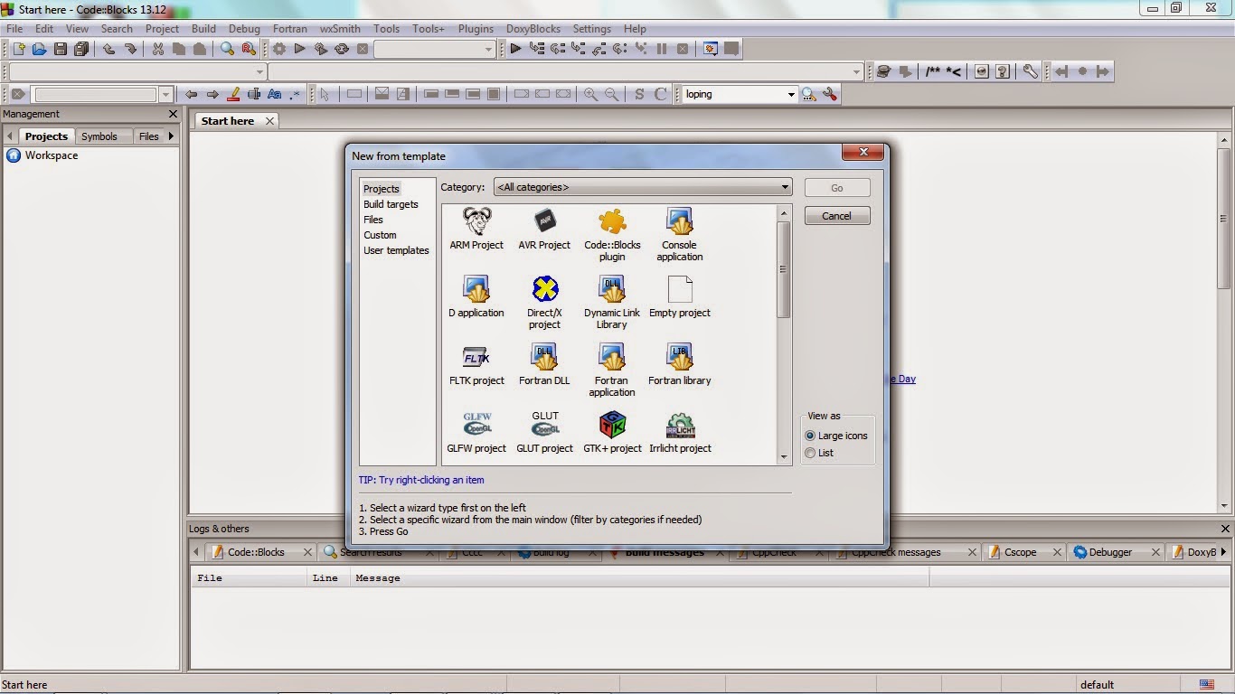Select Files wizard type in dialog
Screen dimensions: 1235x694
click(x=373, y=220)
